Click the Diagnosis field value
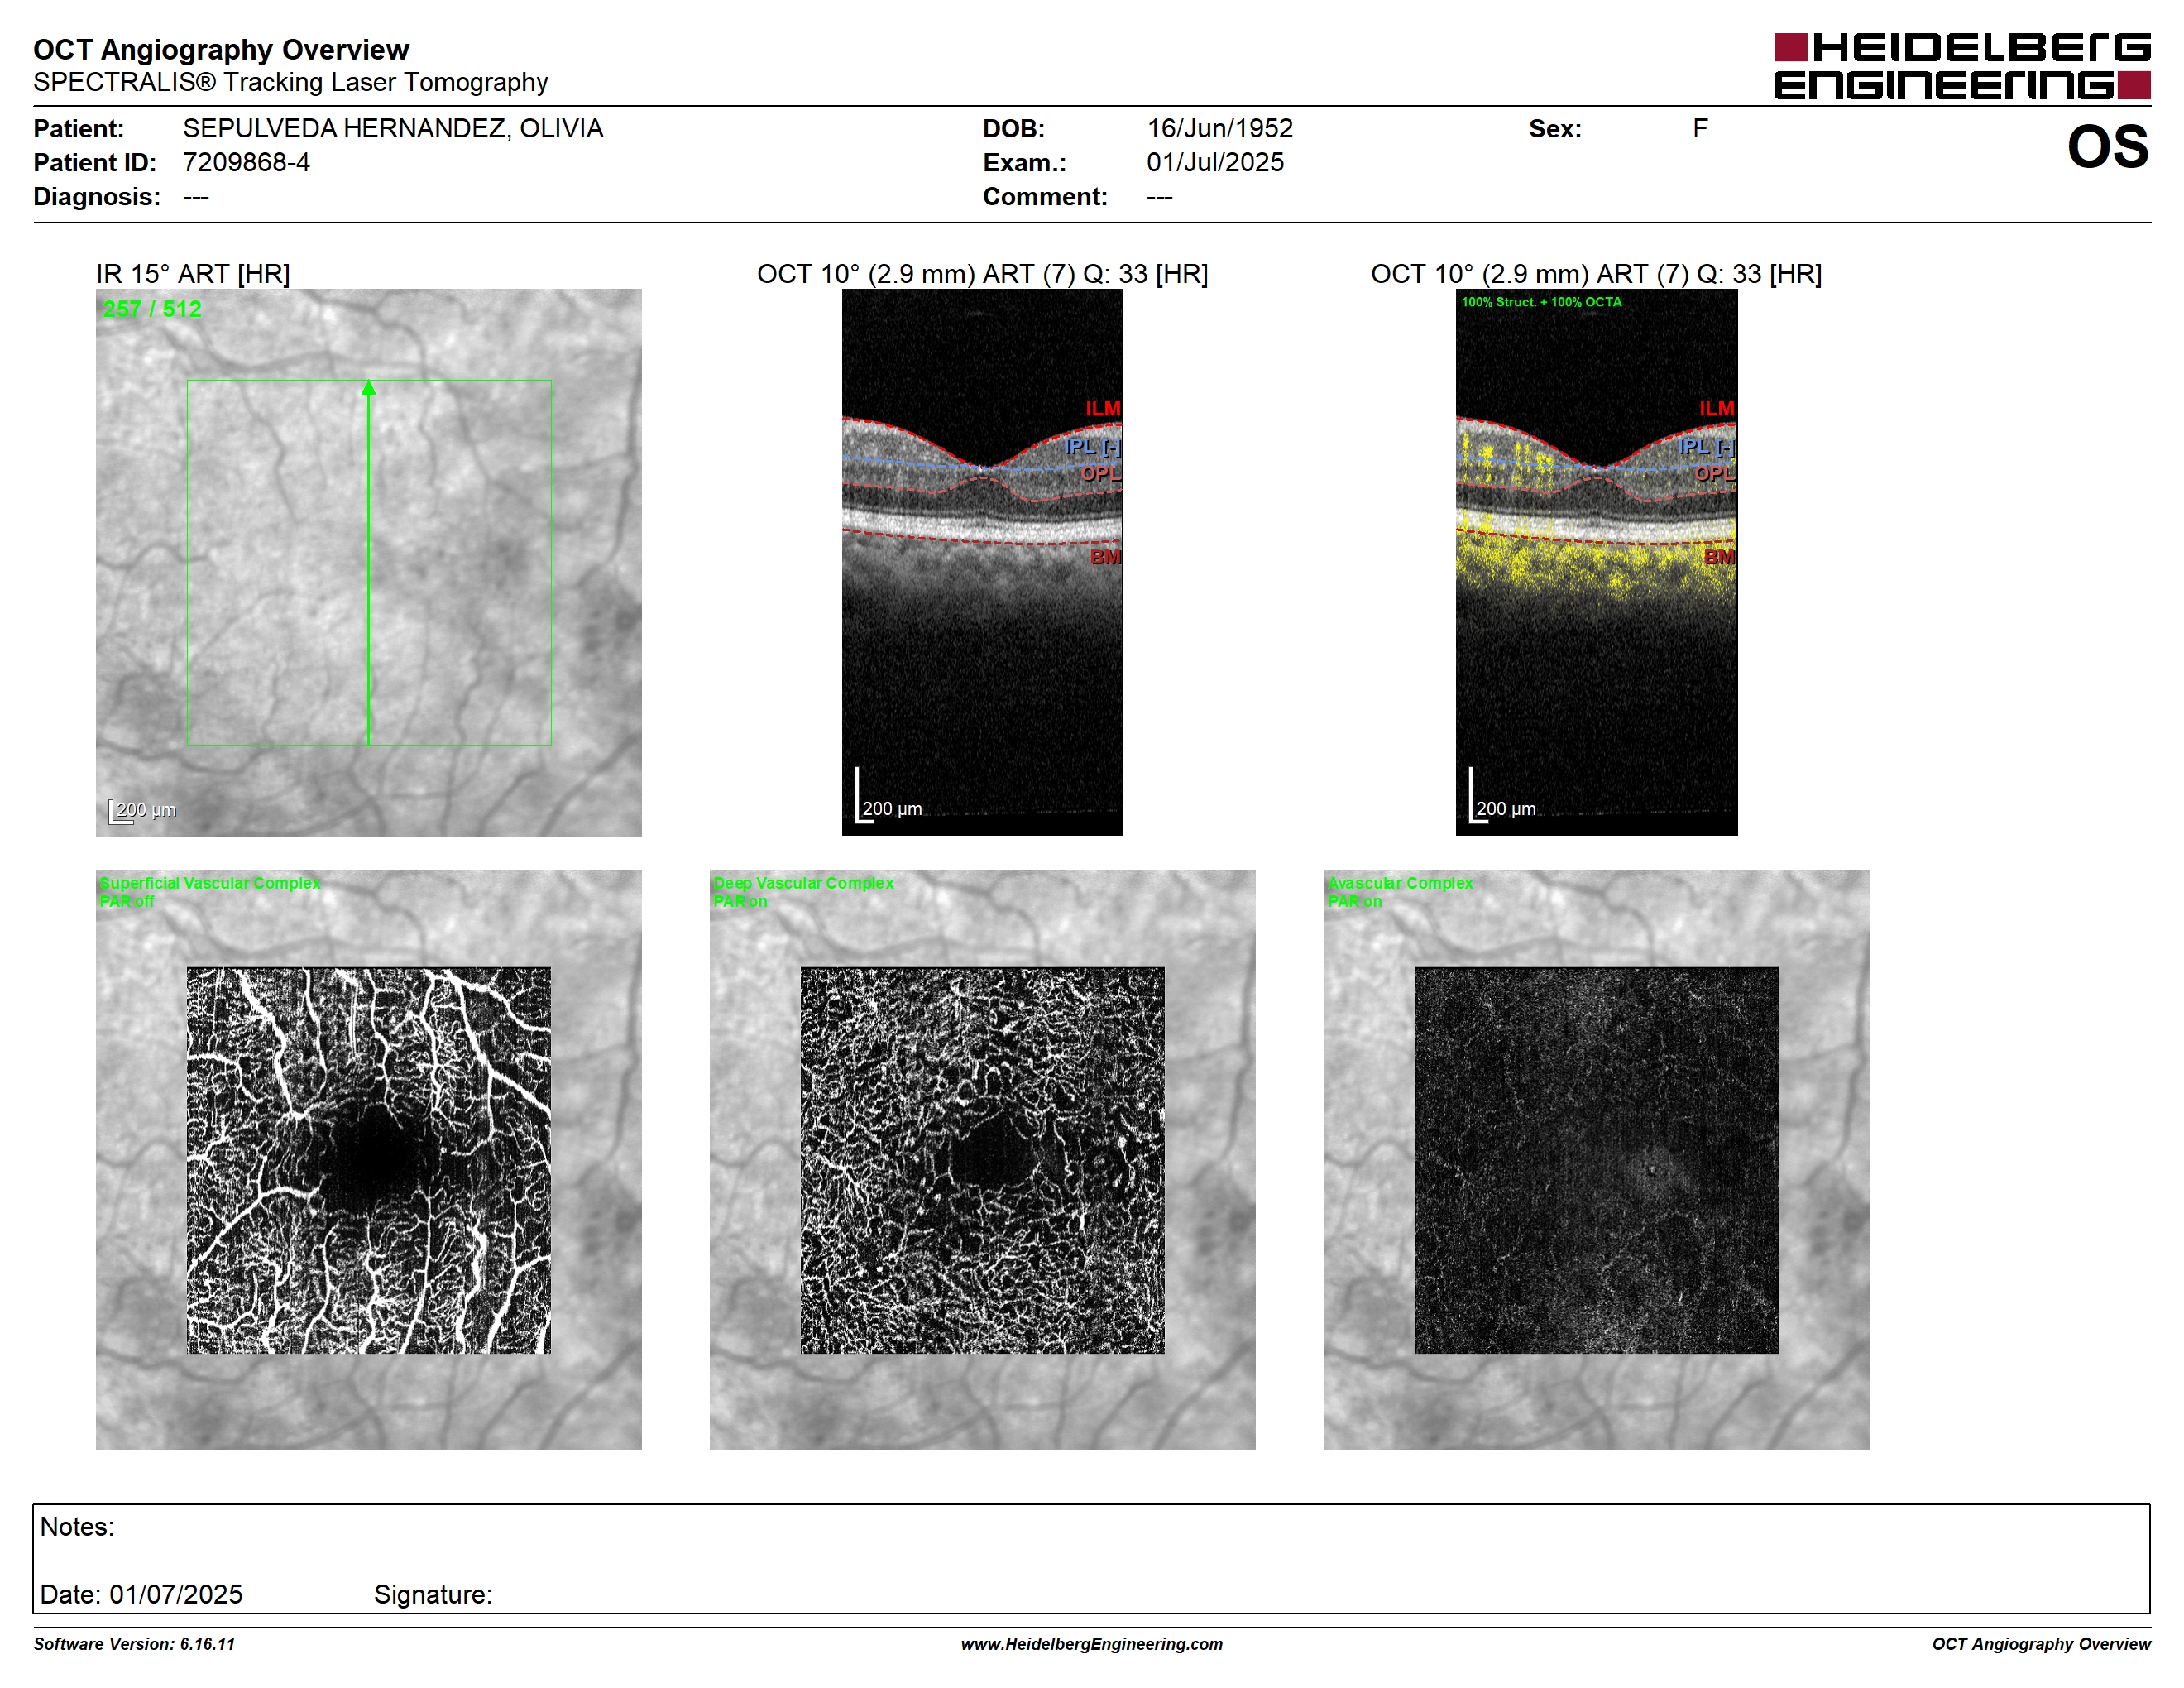 [x=195, y=197]
